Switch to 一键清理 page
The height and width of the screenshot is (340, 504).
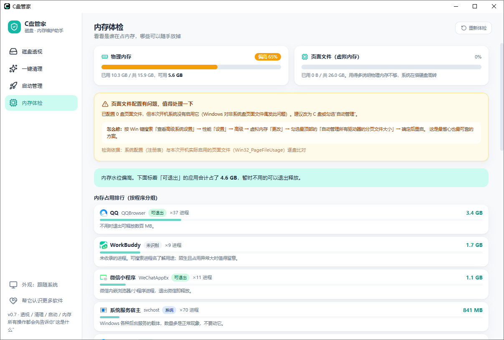[x=41, y=69]
